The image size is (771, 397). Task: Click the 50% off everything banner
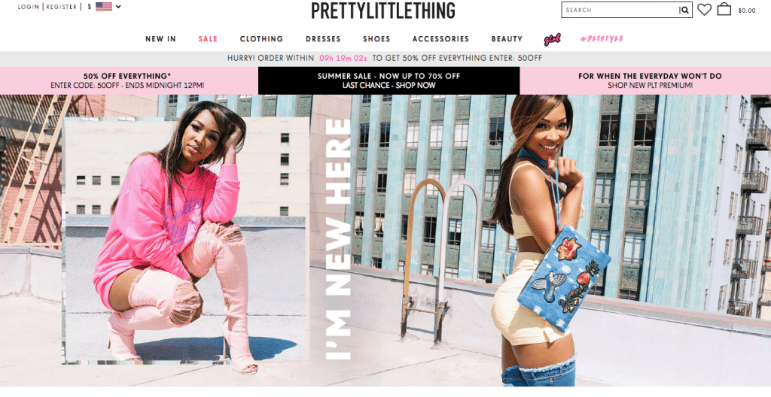point(127,80)
